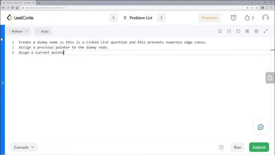The width and height of the screenshot is (275, 155).
Task: Reset code with the revert arrow icon
Action: [238, 31]
